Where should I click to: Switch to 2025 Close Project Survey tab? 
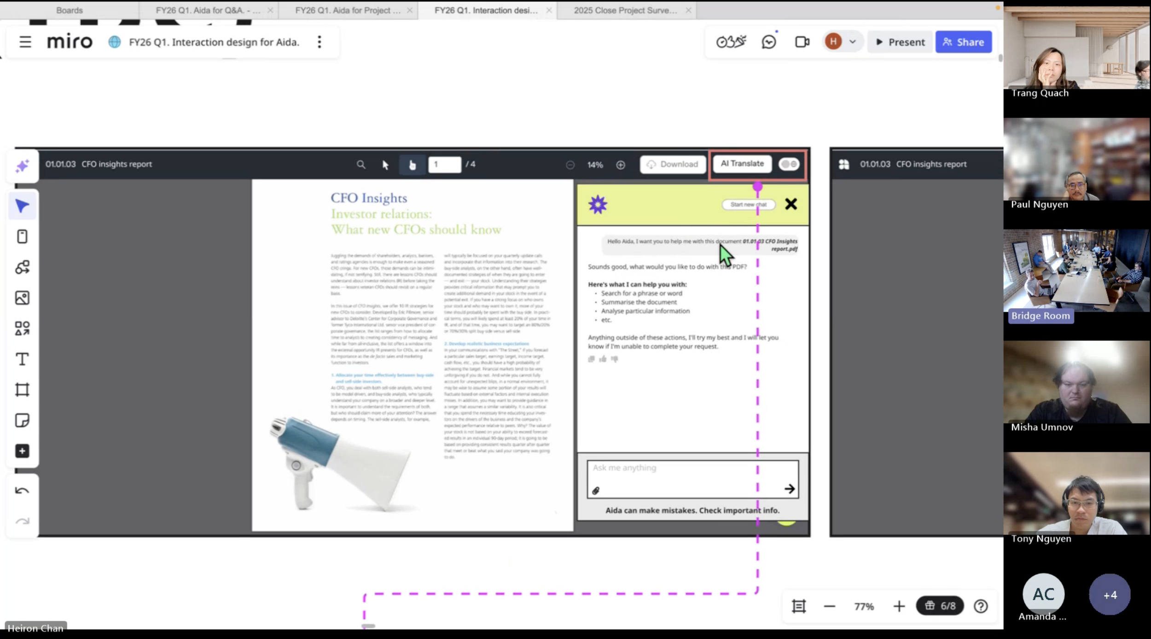tap(625, 10)
